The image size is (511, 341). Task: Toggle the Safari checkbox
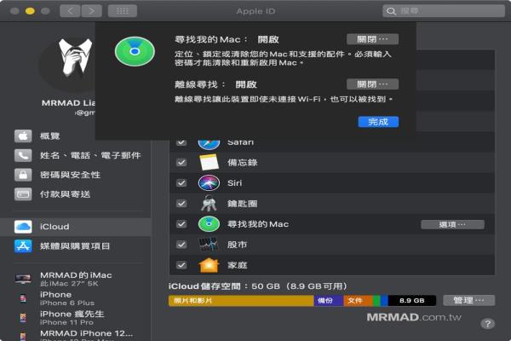click(181, 142)
